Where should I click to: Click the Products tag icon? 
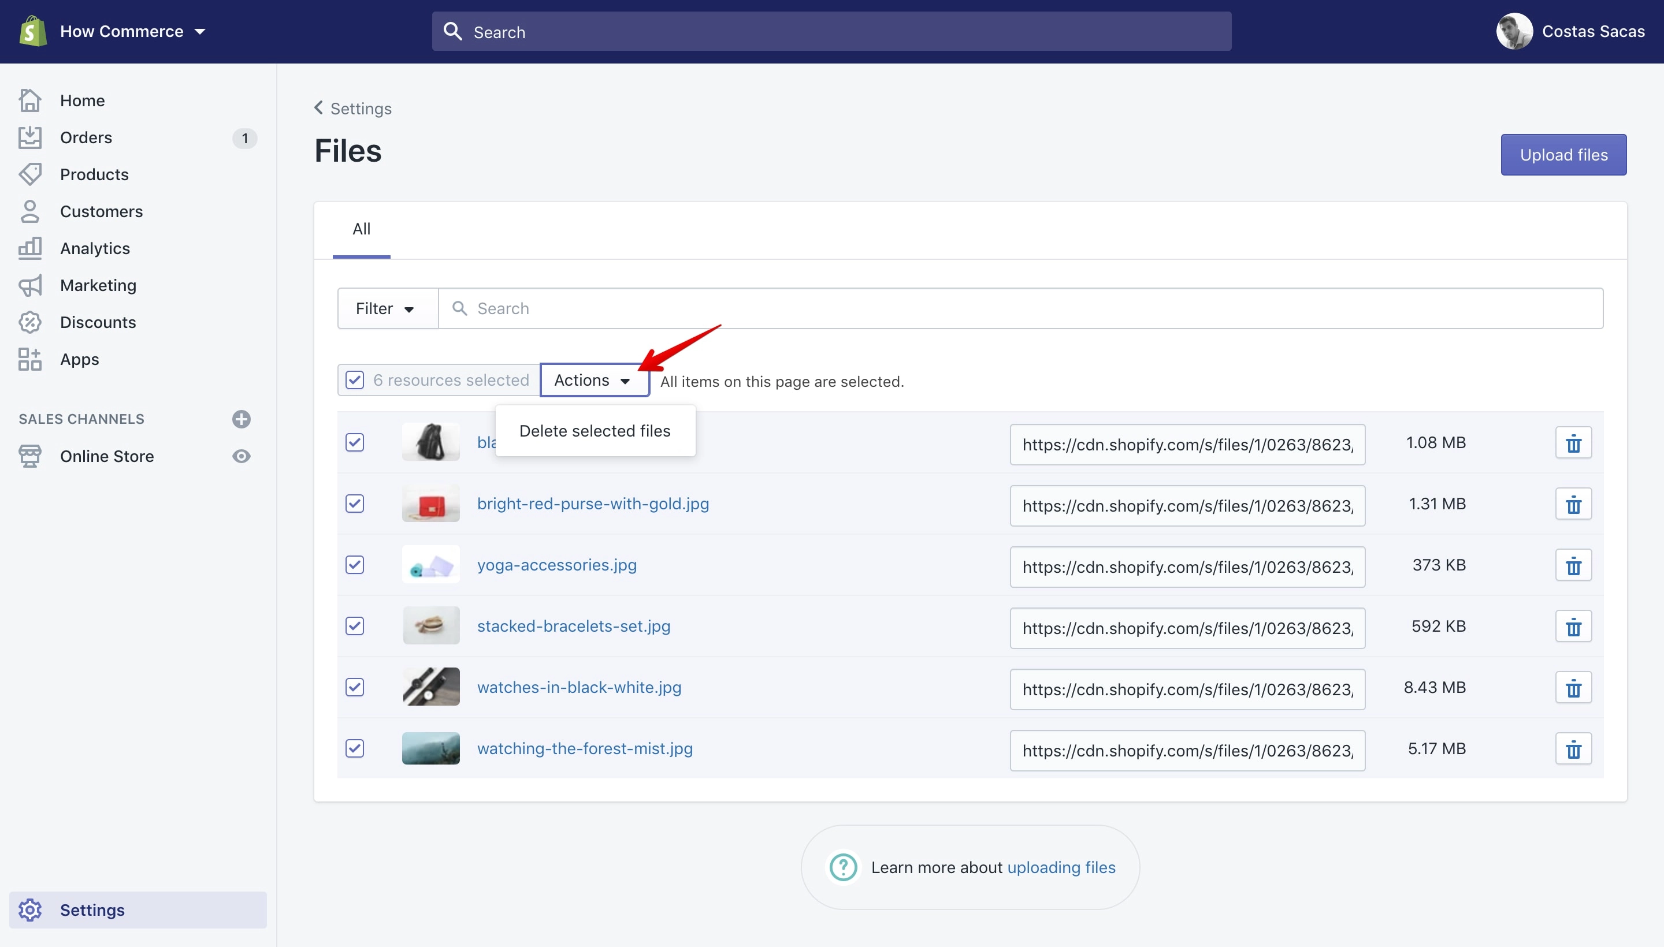[x=30, y=174]
